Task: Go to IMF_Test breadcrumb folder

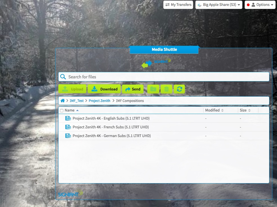Action: [x=77, y=101]
